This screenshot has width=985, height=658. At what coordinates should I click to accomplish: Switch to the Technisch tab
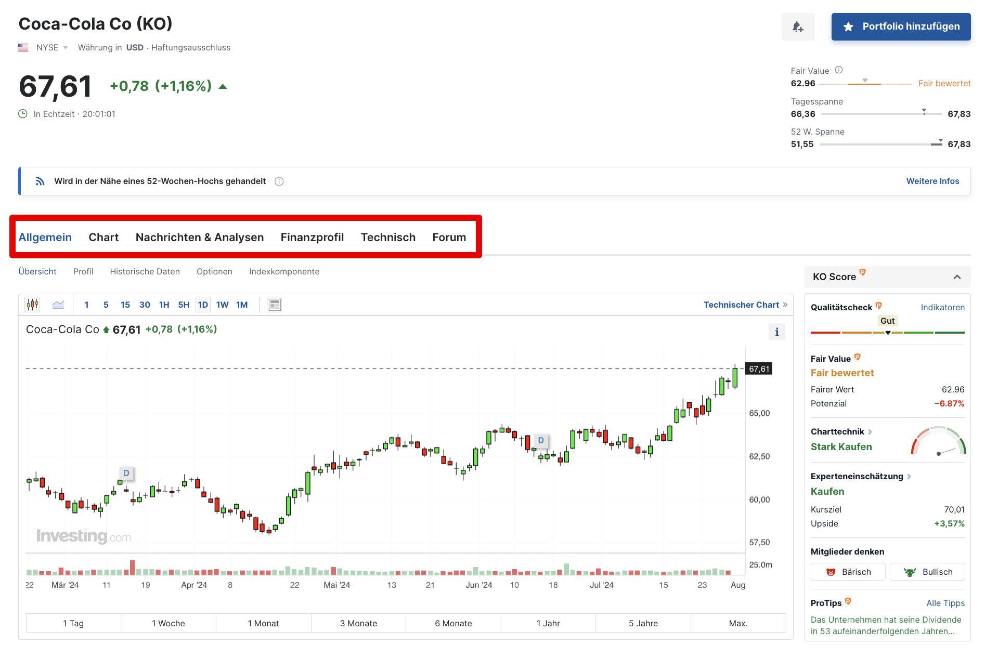388,238
